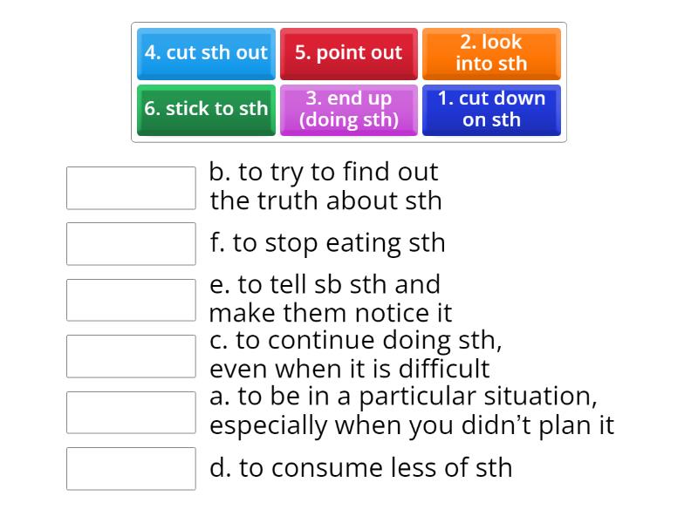Select the '2. look into sth' tile
Image resolution: width=698 pixels, height=523 pixels.
click(x=491, y=53)
